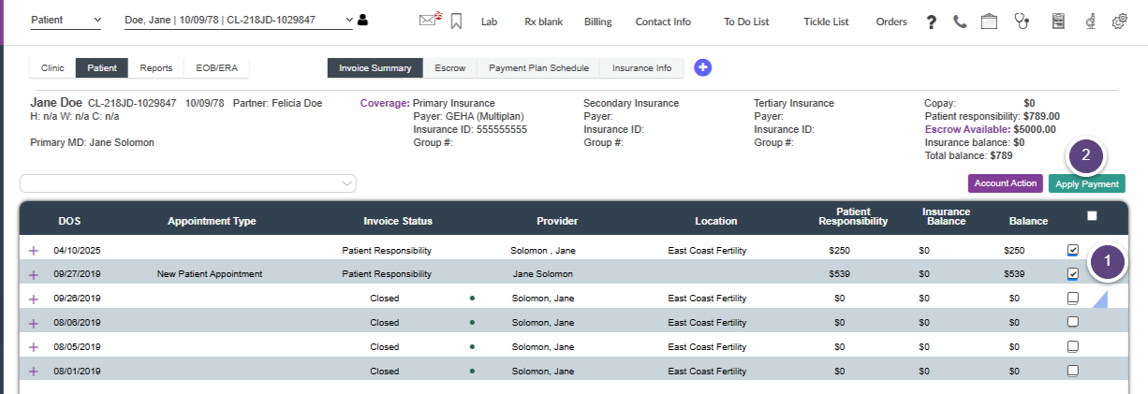This screenshot has width=1148, height=394.
Task: Open settings with the gear icon
Action: point(1119,22)
